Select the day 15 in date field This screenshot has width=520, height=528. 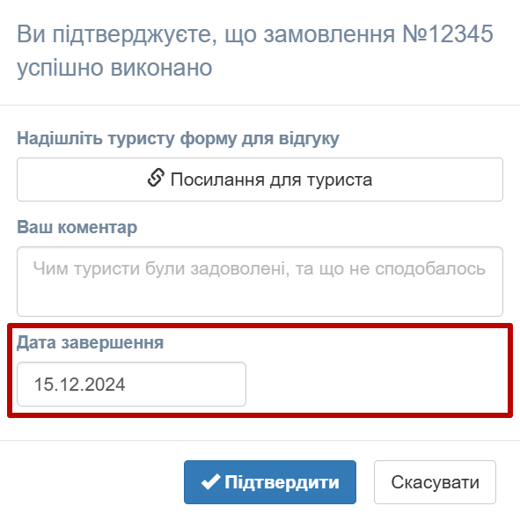pos(43,385)
